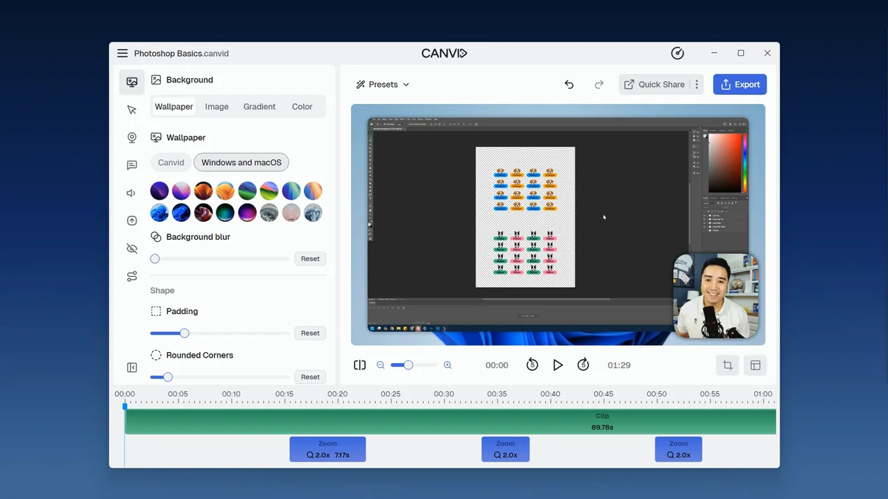Reset the Background blur setting
888x499 pixels.
pyautogui.click(x=309, y=259)
